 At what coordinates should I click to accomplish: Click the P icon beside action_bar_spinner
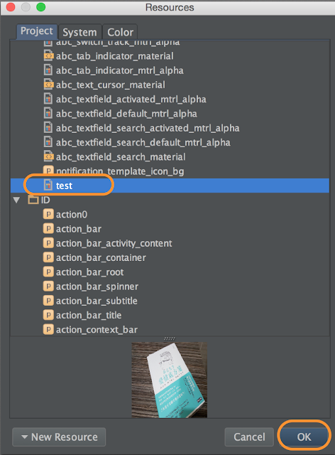(x=48, y=286)
